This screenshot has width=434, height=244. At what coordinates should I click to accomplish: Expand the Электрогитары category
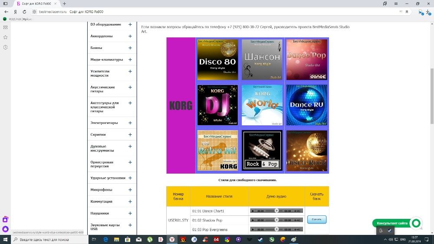[130, 123]
